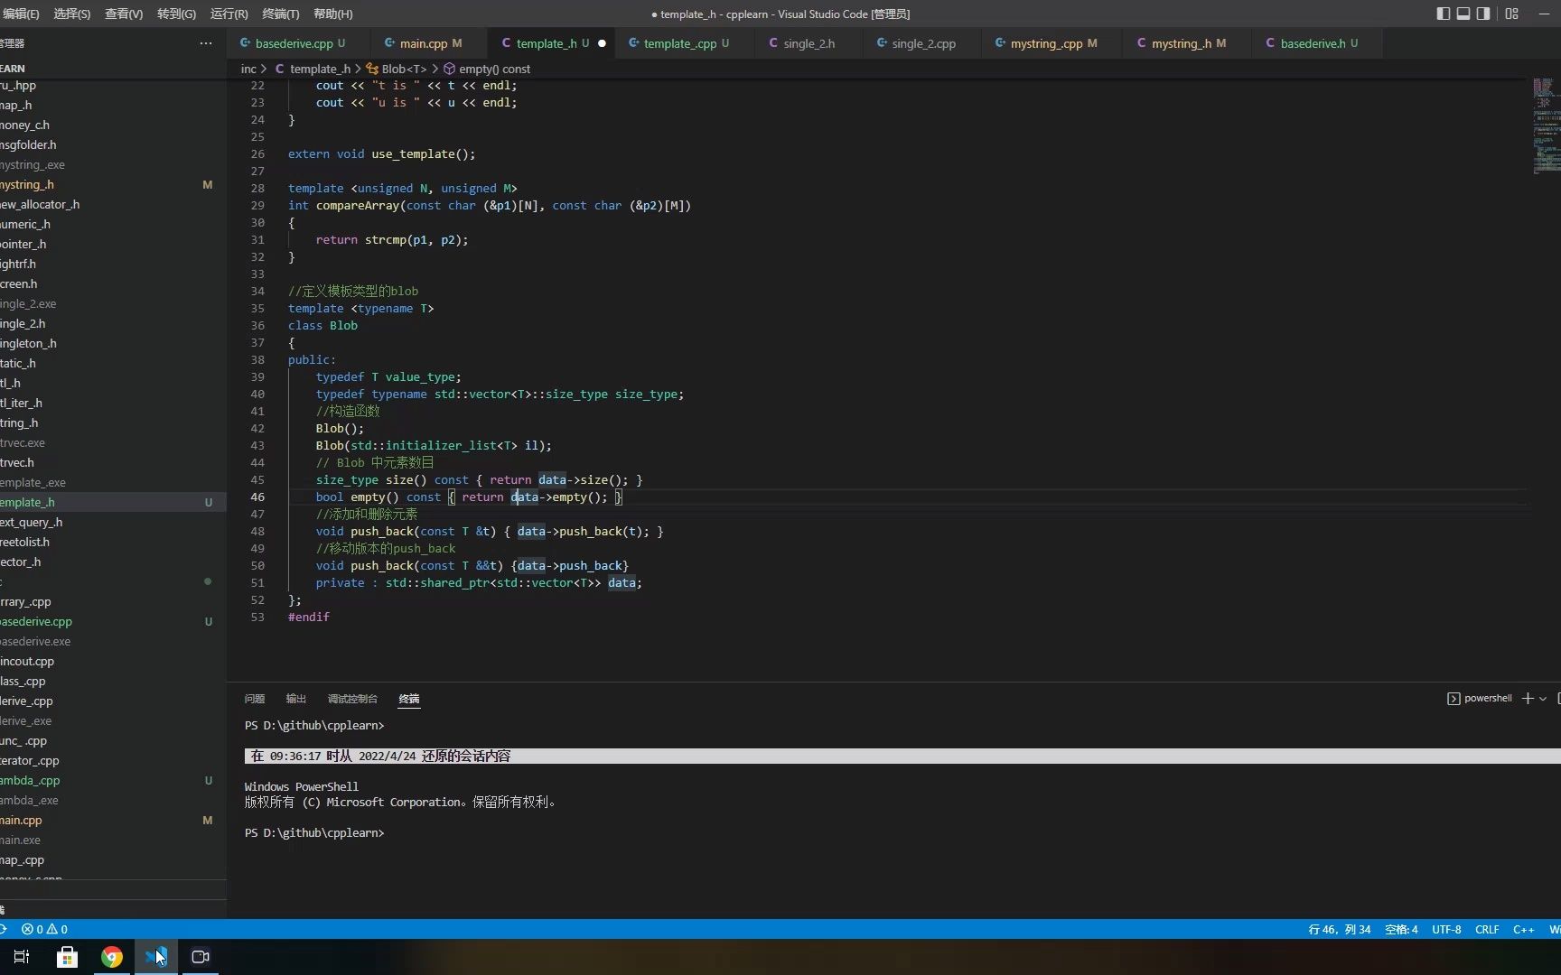
Task: Open 查看(V) menu
Action: (x=124, y=14)
